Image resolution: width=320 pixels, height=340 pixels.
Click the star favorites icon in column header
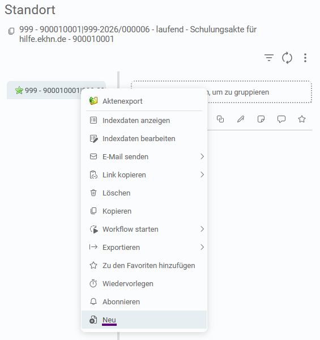click(x=302, y=119)
